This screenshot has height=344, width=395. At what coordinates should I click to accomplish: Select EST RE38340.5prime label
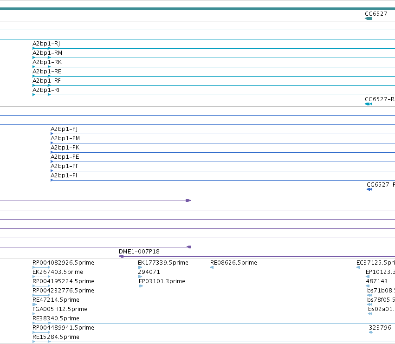click(x=56, y=318)
